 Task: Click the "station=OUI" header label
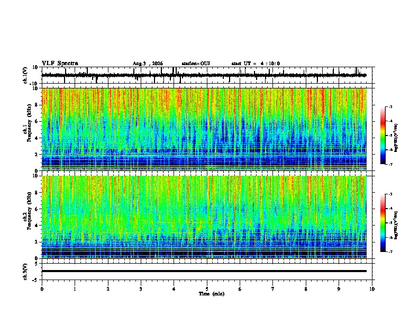[x=196, y=64]
